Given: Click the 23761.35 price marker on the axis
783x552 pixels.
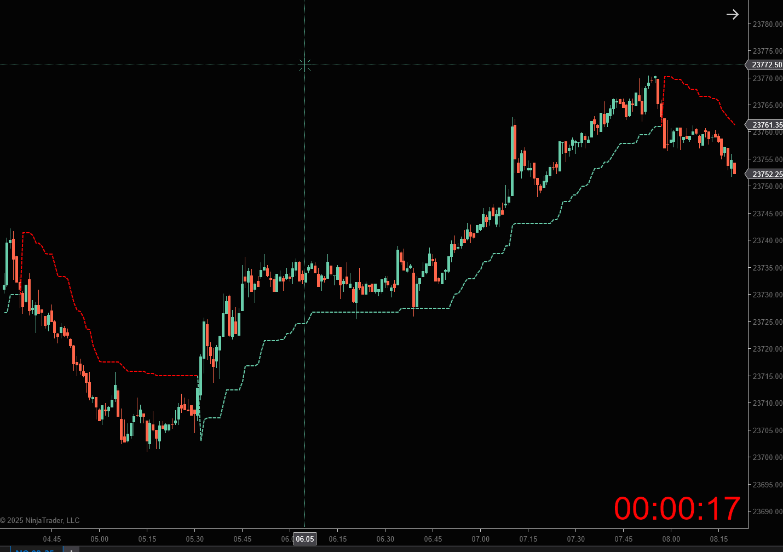Looking at the screenshot, I should [765, 124].
